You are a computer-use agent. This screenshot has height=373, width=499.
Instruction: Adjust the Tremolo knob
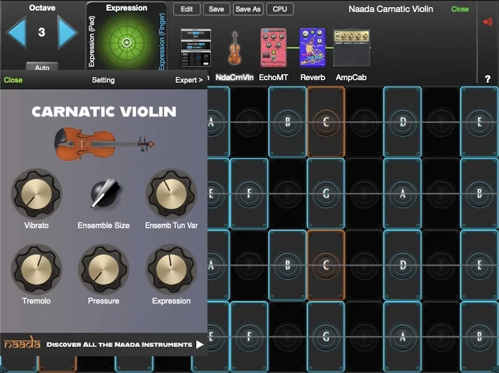click(x=36, y=269)
